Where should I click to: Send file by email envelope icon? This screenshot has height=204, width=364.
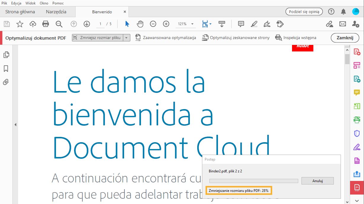[343, 24]
